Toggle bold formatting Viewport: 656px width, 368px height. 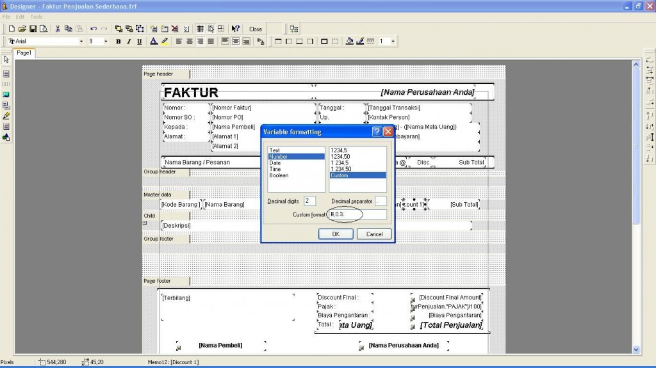pos(119,42)
